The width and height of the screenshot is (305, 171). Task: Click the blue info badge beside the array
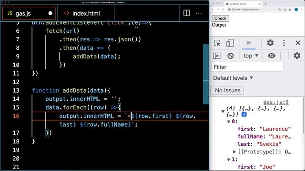coord(244,114)
